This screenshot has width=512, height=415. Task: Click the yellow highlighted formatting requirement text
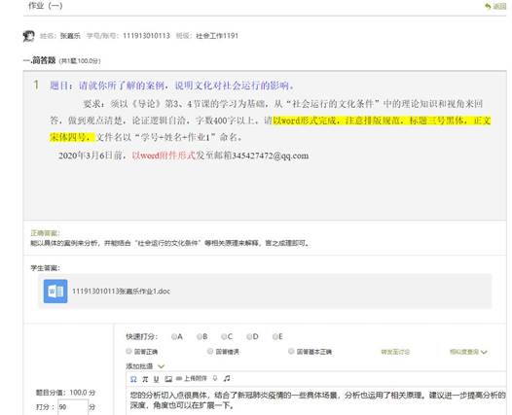point(382,121)
